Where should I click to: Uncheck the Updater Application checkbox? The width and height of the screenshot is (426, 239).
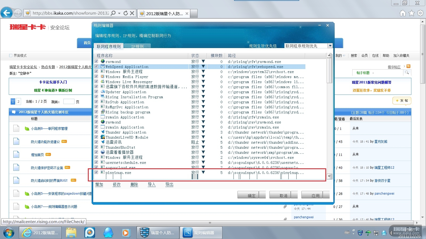[96, 92]
